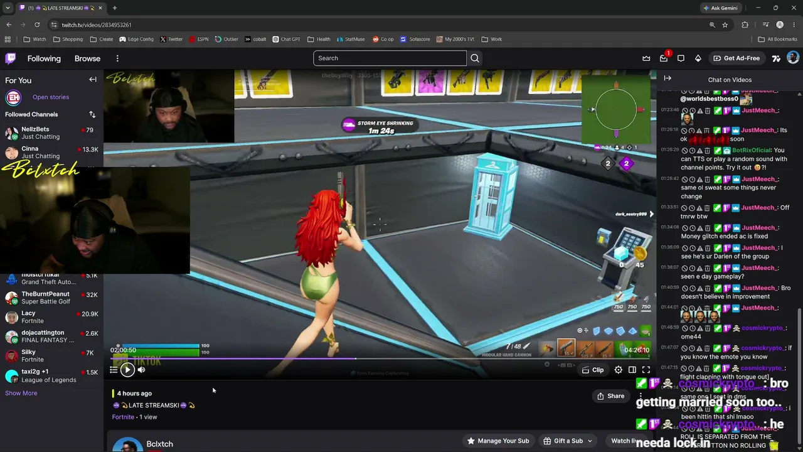Open NellzBets channel in sidebar
803x452 pixels.
51,133
